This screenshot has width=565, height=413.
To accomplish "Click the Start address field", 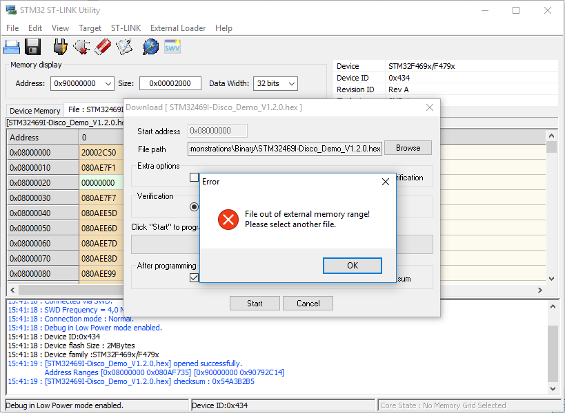I will click(217, 131).
